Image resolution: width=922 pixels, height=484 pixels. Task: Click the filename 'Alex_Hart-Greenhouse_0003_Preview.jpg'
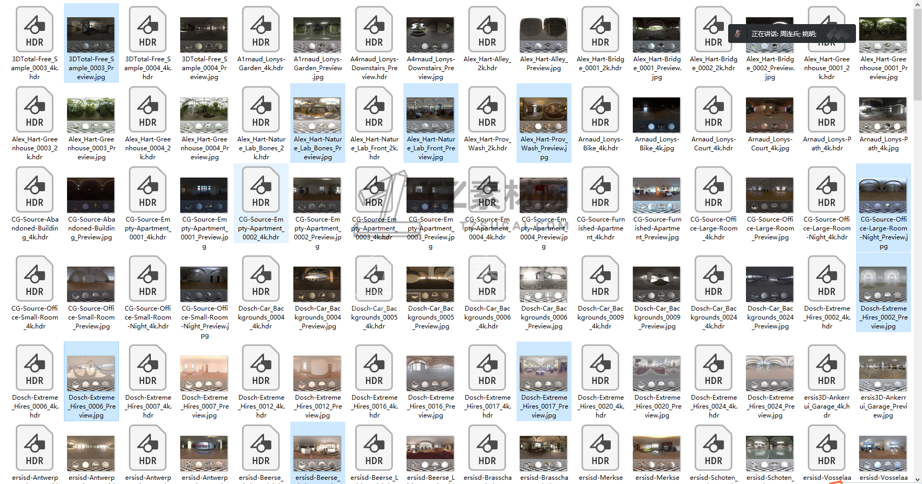point(91,148)
